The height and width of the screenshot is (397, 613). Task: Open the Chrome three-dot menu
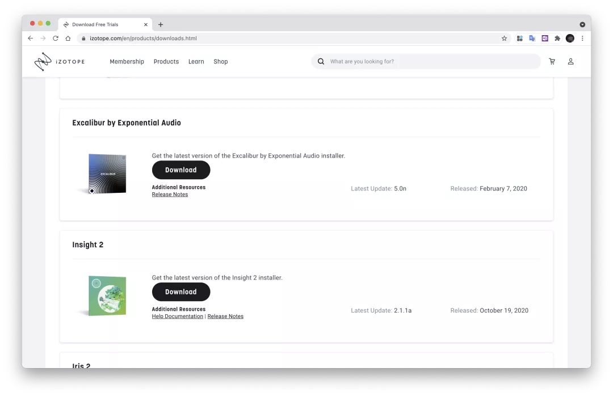coord(582,39)
